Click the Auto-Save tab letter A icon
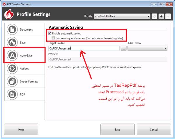175x139 pixels. coord(12,55)
